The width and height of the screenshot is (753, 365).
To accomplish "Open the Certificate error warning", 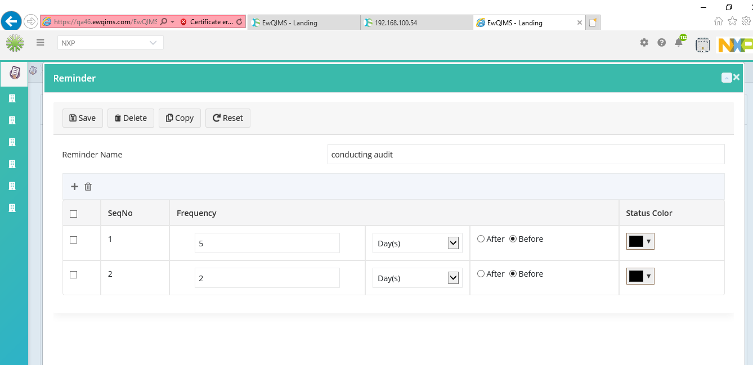I will pos(207,22).
